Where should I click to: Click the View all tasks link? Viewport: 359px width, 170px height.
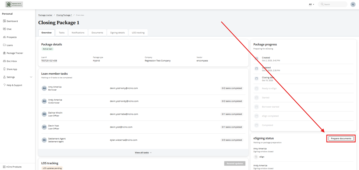coord(143,152)
